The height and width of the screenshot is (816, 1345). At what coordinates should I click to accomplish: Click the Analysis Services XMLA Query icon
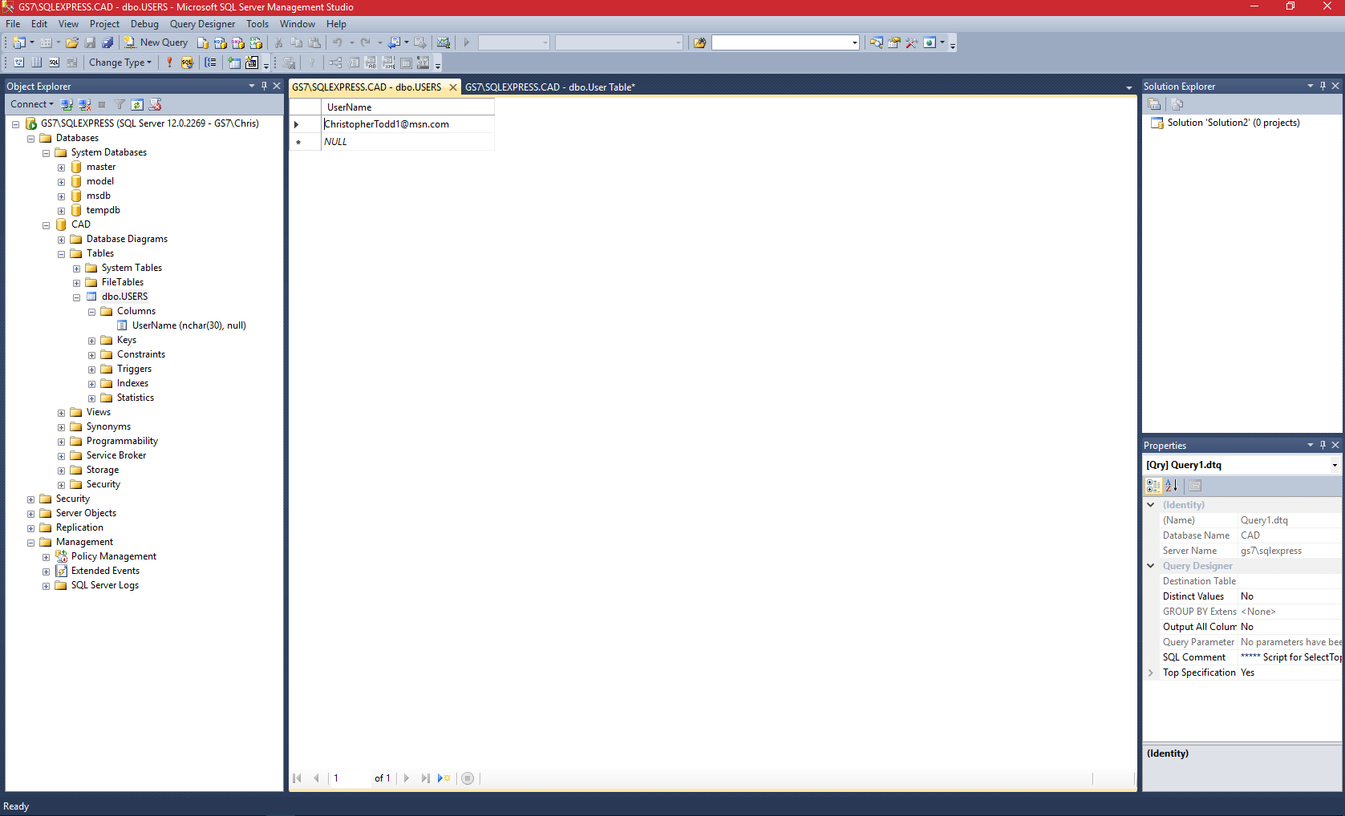pyautogui.click(x=255, y=42)
